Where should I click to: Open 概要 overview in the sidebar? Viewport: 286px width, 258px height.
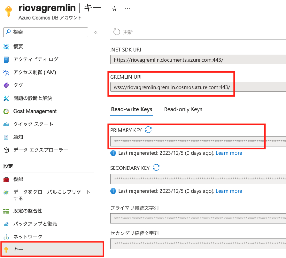[18, 47]
